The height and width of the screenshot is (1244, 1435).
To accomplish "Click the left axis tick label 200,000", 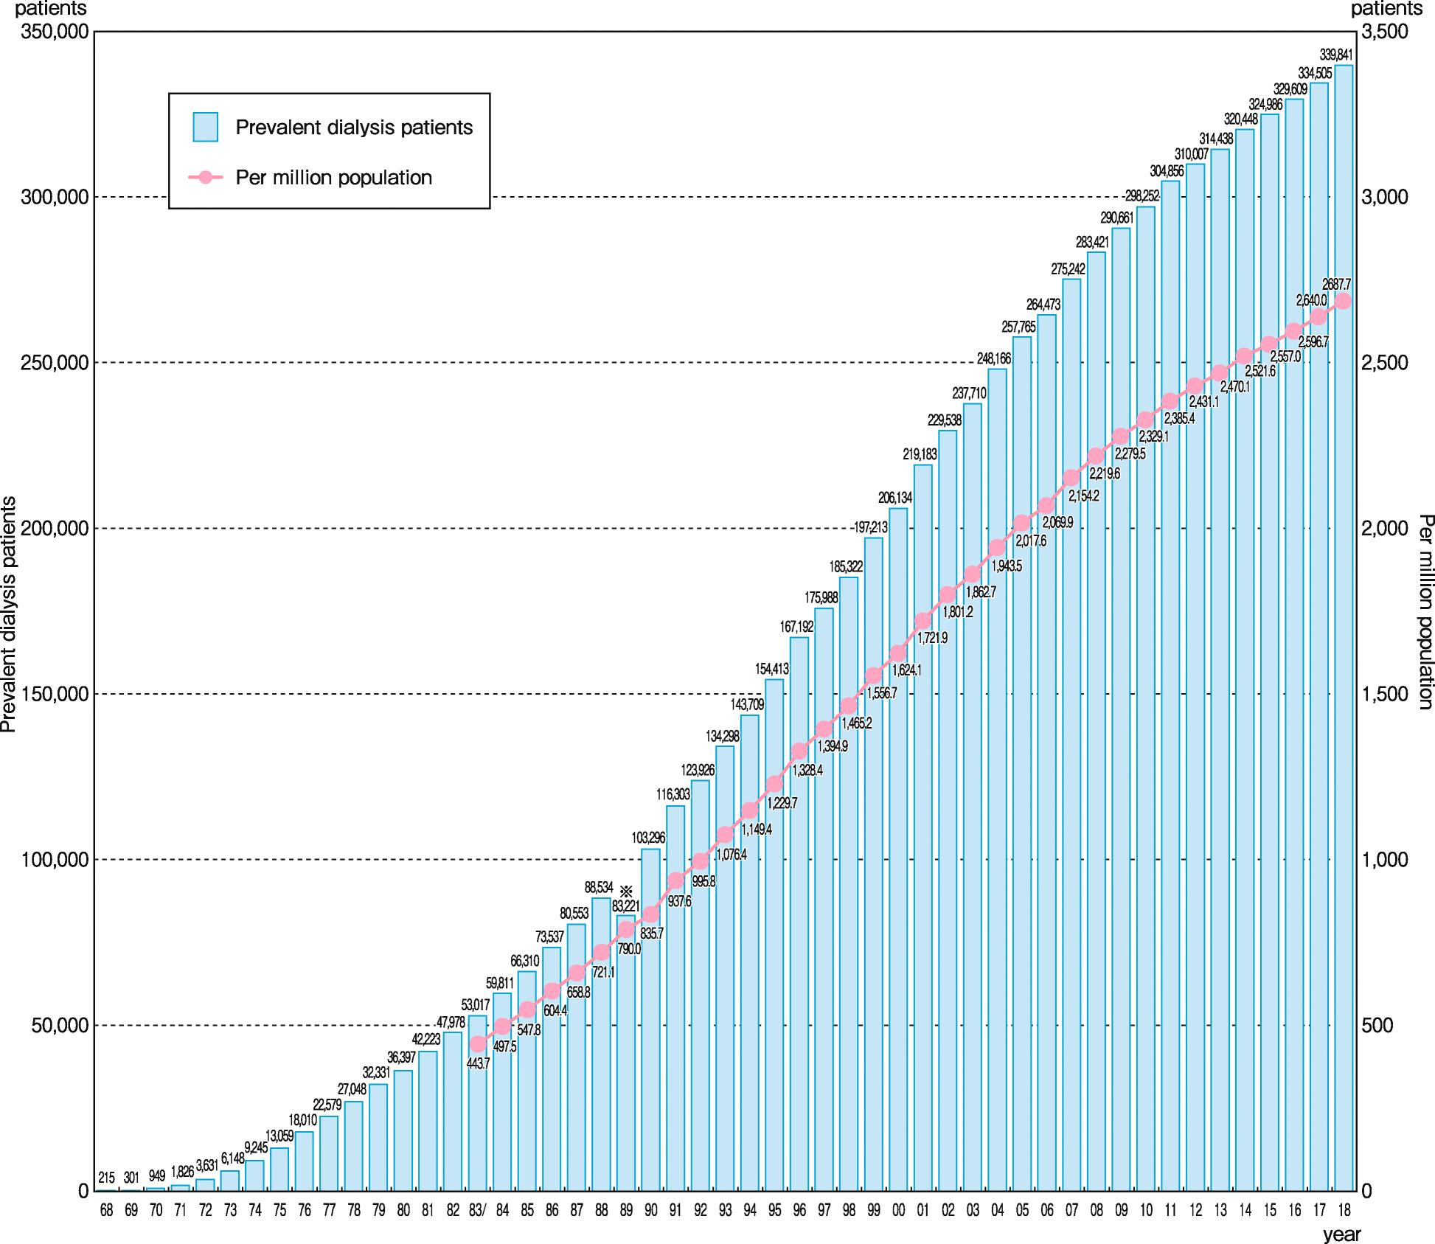I will point(54,528).
